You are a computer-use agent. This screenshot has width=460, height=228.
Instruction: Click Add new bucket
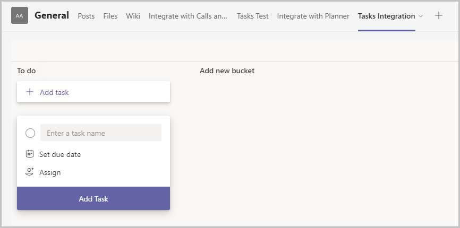(227, 71)
